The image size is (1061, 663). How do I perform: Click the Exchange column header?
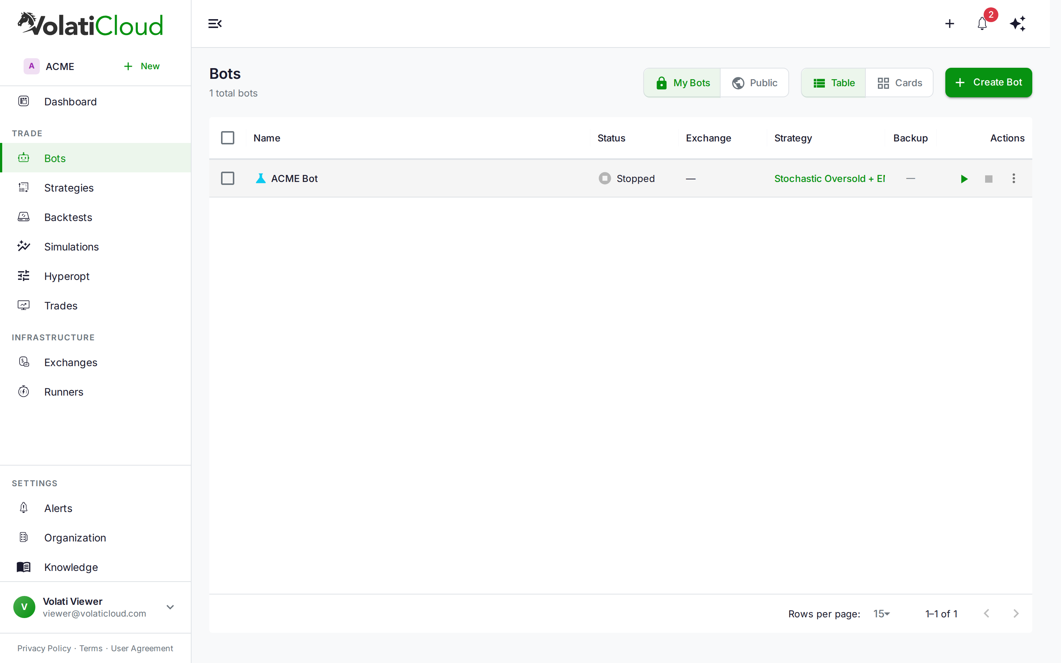click(708, 138)
